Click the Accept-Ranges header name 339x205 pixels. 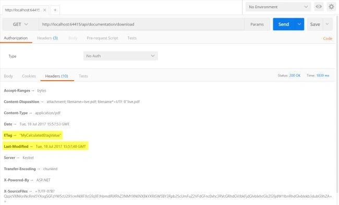17,91
